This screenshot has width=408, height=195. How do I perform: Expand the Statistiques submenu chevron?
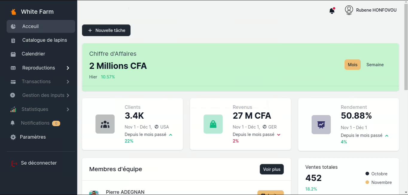click(x=68, y=109)
